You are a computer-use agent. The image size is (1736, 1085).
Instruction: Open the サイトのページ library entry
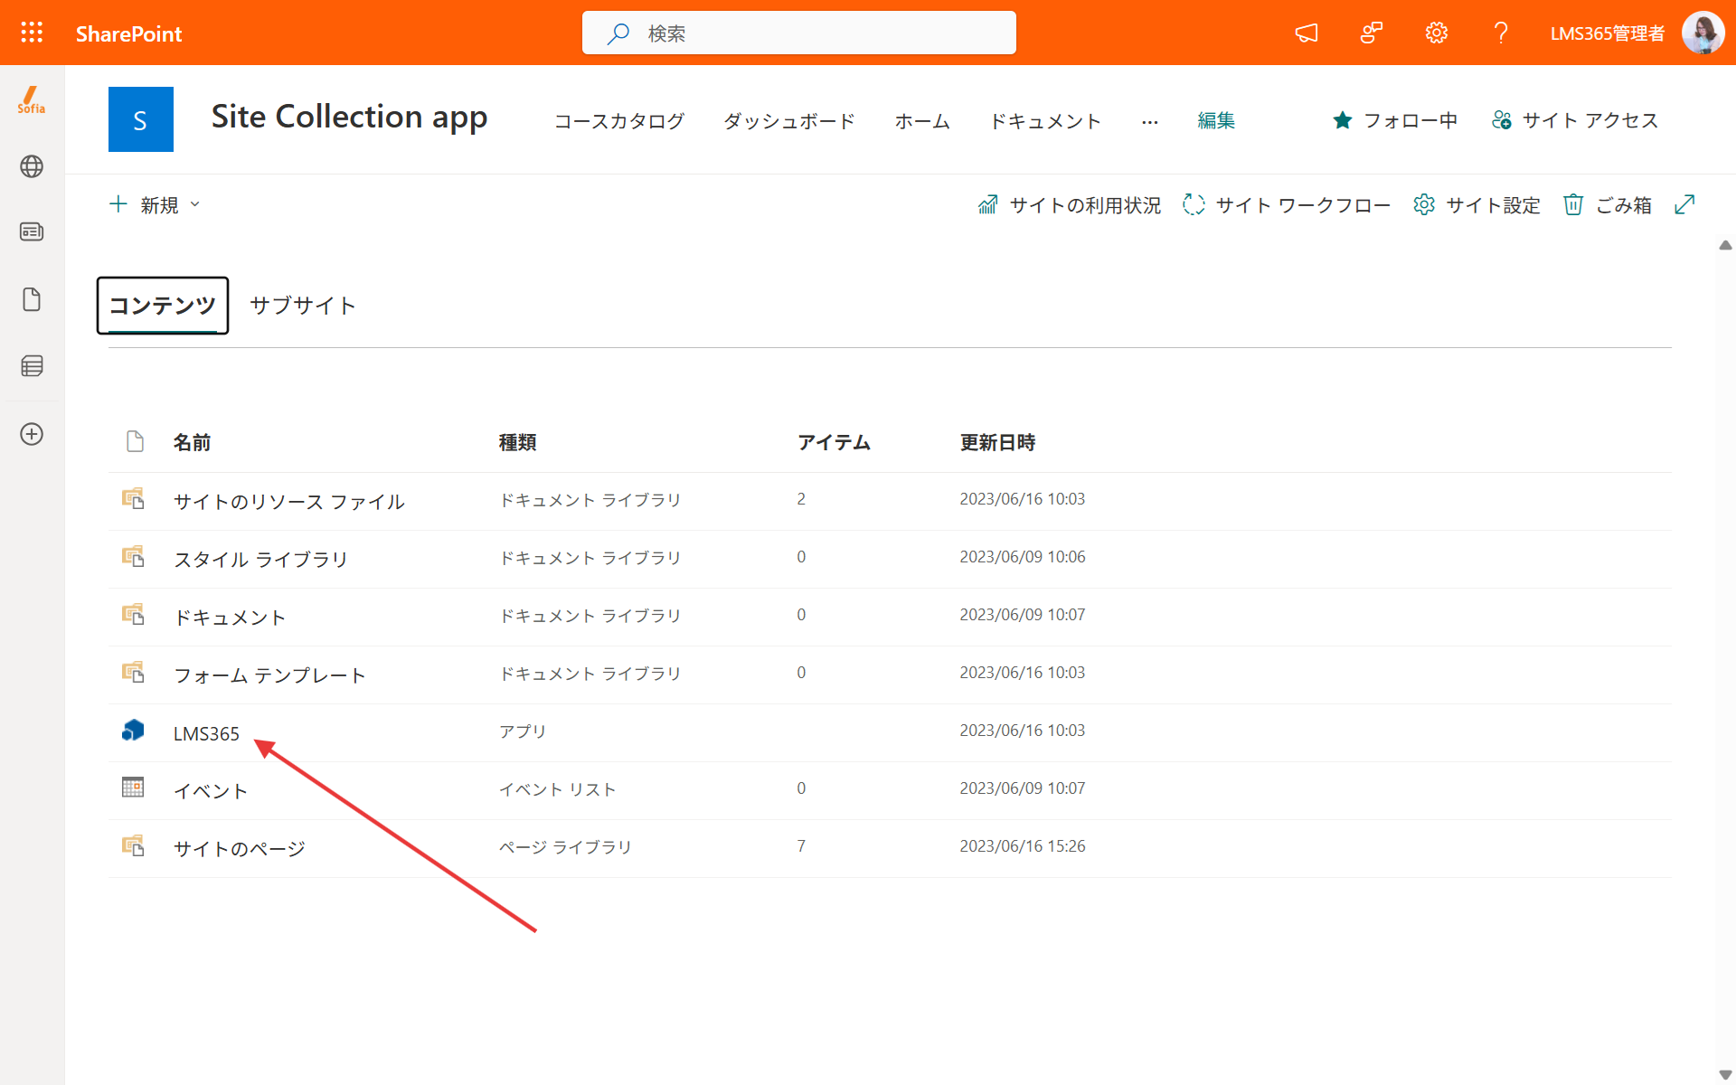pos(240,848)
